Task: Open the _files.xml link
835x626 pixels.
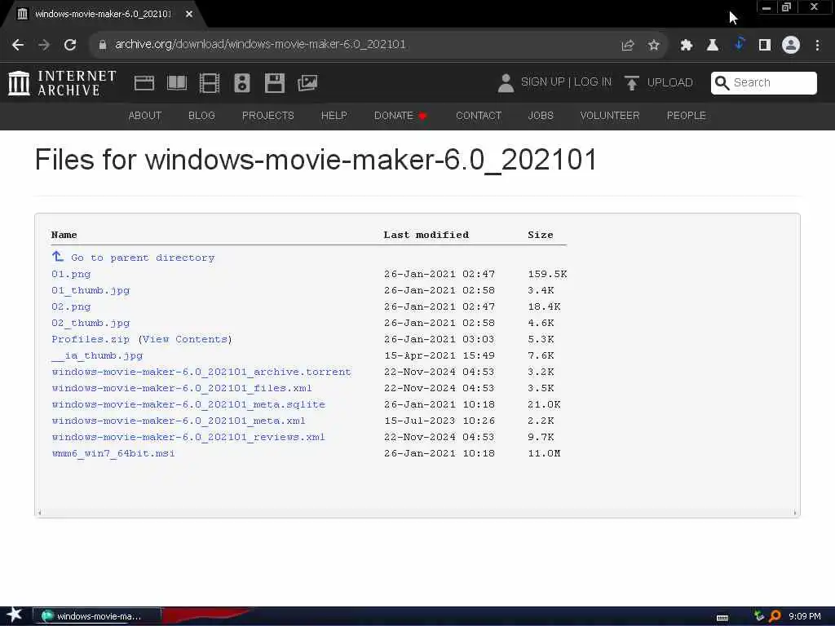Action: (x=182, y=388)
